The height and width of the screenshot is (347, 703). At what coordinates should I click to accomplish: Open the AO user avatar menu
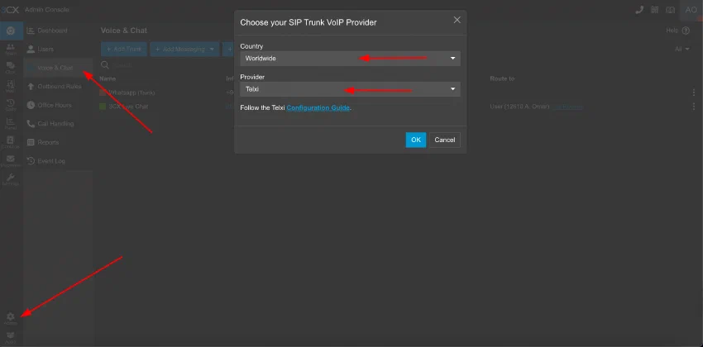(691, 10)
